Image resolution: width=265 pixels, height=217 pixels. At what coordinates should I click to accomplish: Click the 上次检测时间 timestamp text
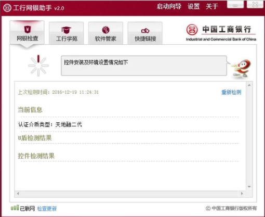(58, 92)
